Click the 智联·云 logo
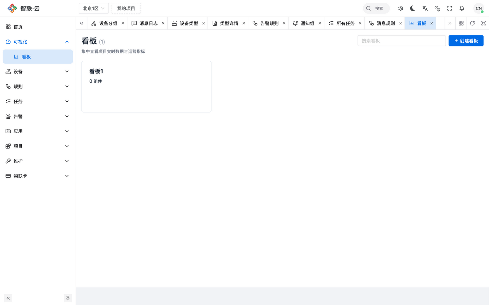The width and height of the screenshot is (489, 305). (x=24, y=8)
